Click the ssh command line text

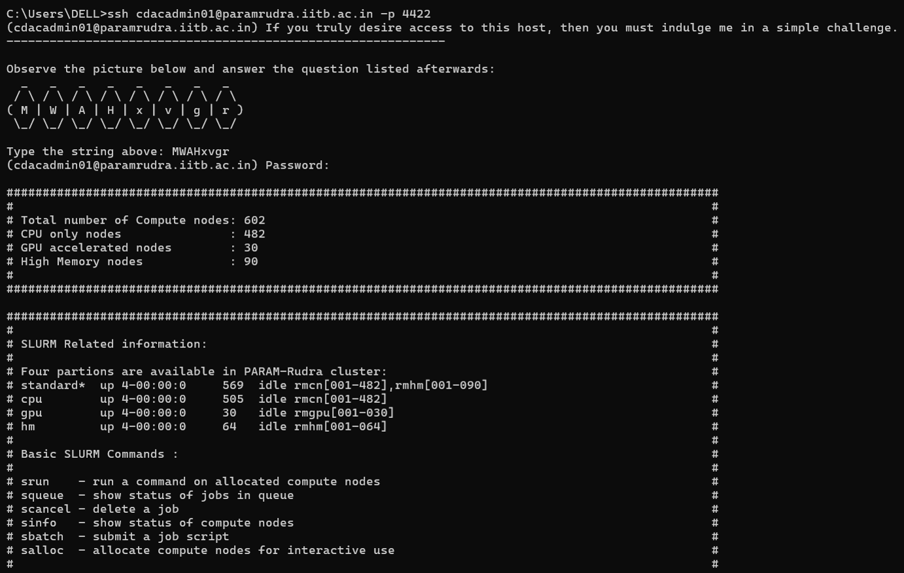pyautogui.click(x=218, y=14)
